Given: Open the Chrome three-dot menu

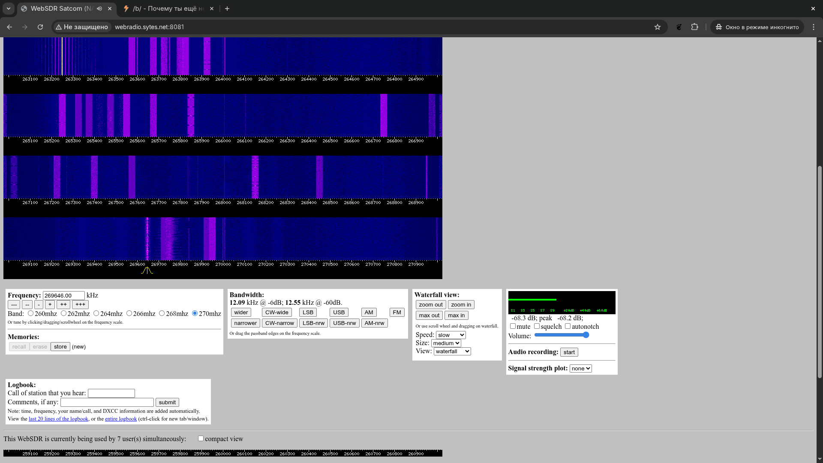Looking at the screenshot, I should click(813, 27).
